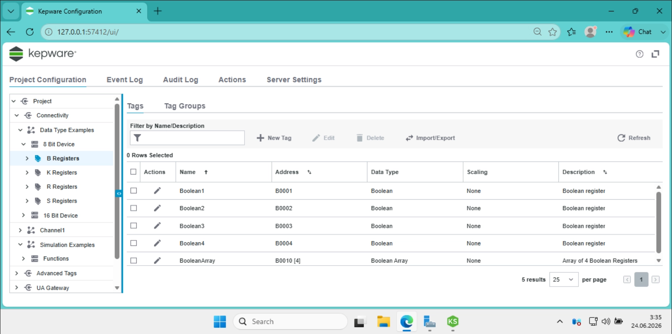The height and width of the screenshot is (334, 672).
Task: Click the tag table vertical scrollbar
Action: pos(659,222)
